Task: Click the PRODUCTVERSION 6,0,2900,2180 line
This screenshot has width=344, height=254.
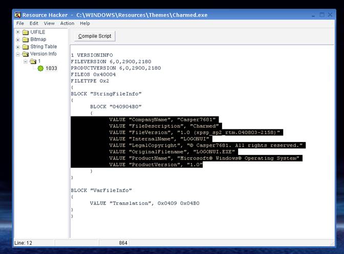Action: pos(116,68)
